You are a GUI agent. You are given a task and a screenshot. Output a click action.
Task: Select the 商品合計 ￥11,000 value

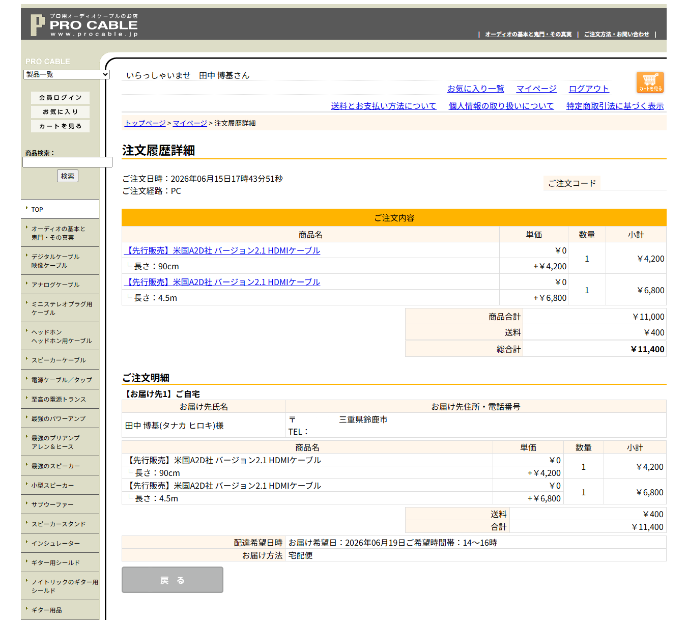[648, 317]
